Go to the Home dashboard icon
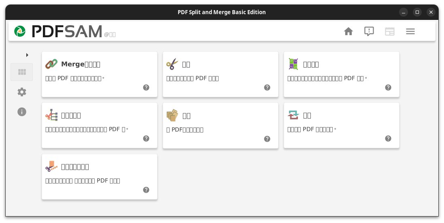The image size is (444, 223). pyautogui.click(x=348, y=31)
